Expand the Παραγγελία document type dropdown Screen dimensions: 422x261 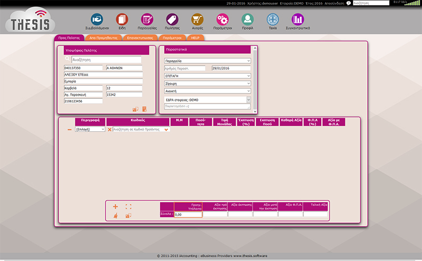click(x=207, y=61)
